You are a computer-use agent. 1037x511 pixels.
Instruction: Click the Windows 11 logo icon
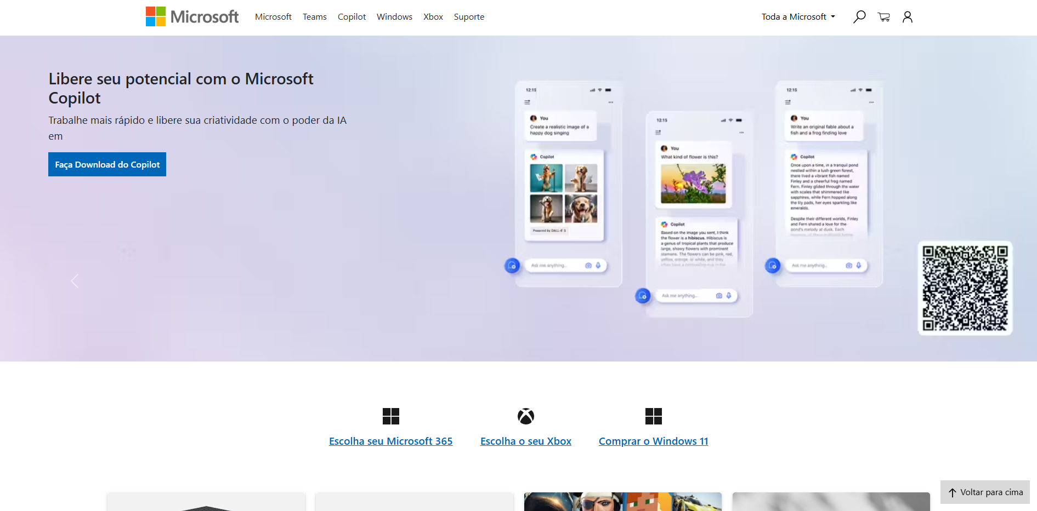pyautogui.click(x=653, y=416)
